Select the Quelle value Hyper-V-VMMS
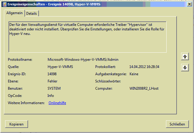 coord(60,67)
